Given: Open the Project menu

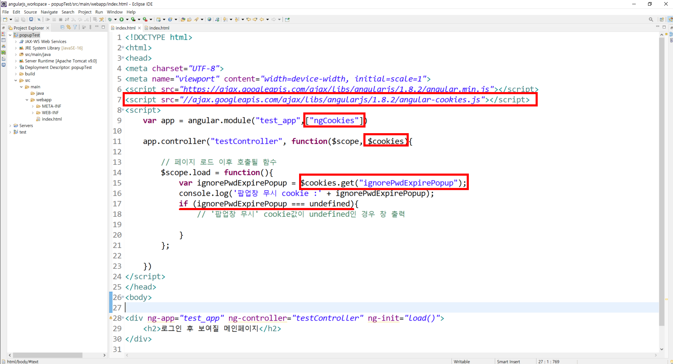Looking at the screenshot, I should point(85,12).
